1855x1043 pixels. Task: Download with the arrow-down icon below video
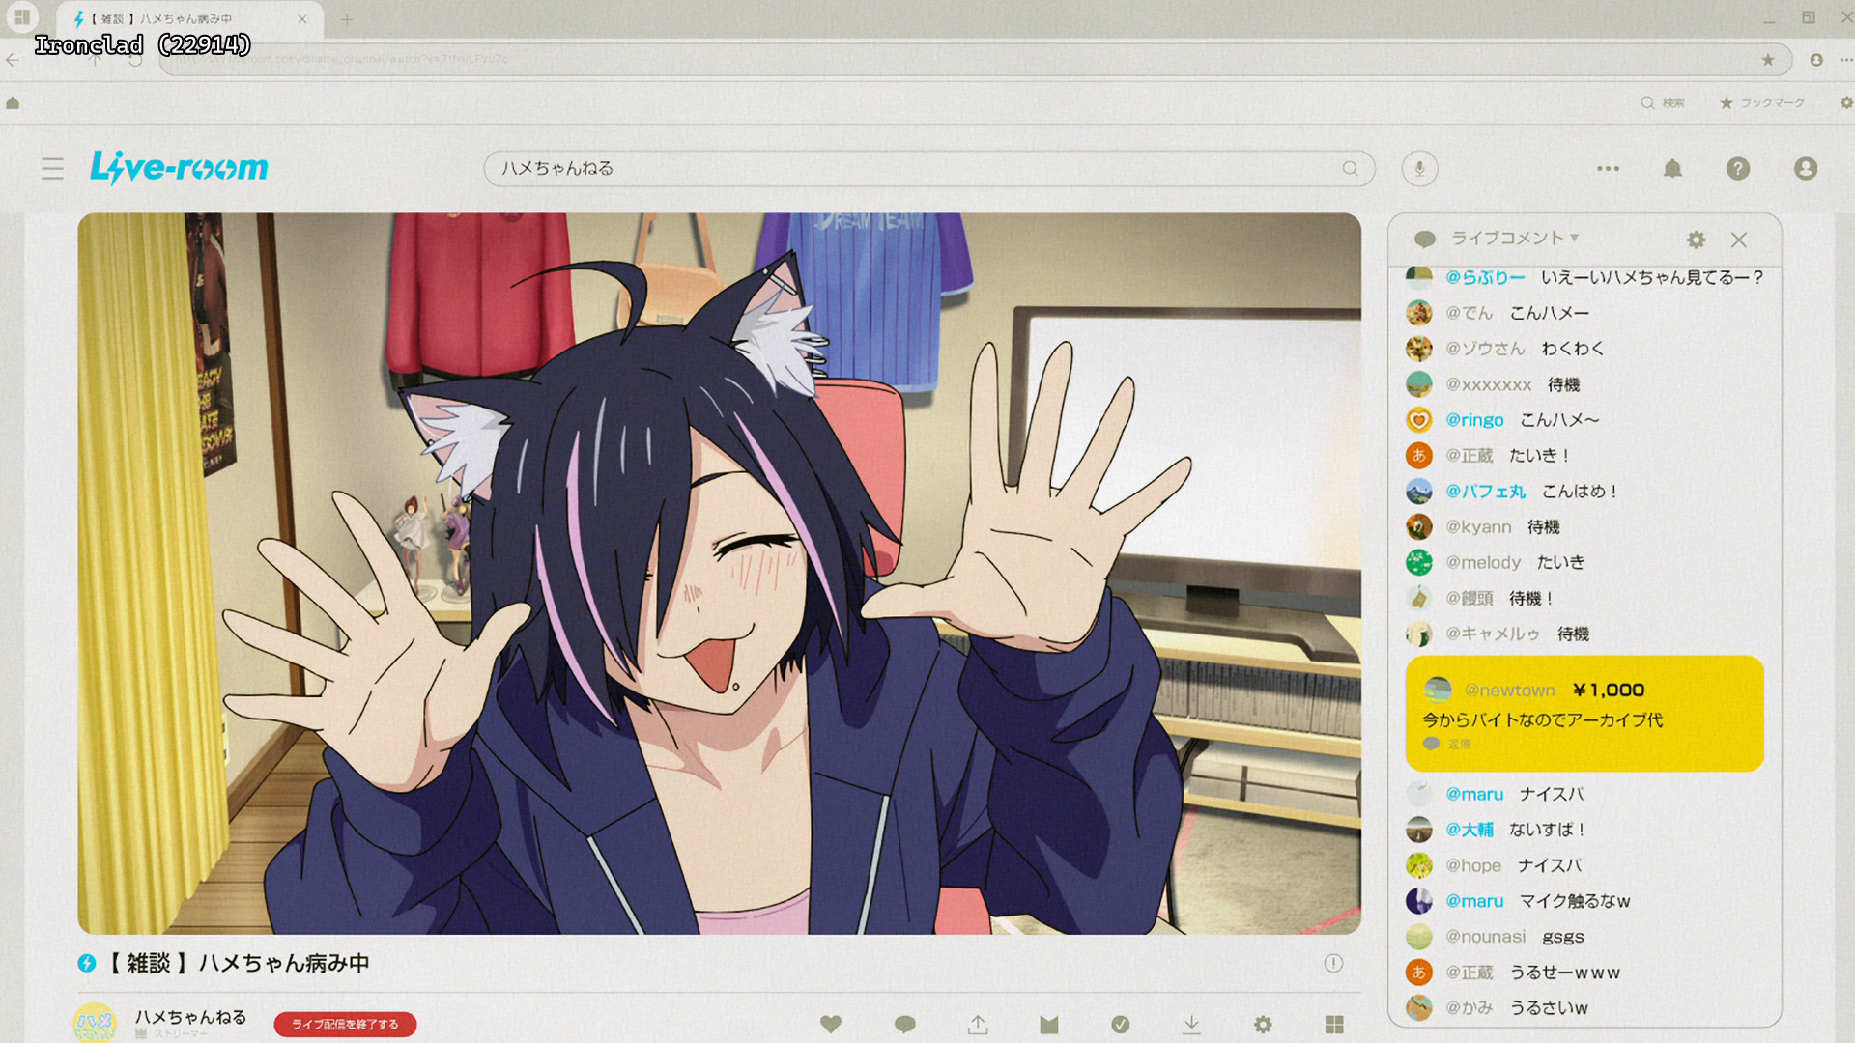pos(1192,1025)
